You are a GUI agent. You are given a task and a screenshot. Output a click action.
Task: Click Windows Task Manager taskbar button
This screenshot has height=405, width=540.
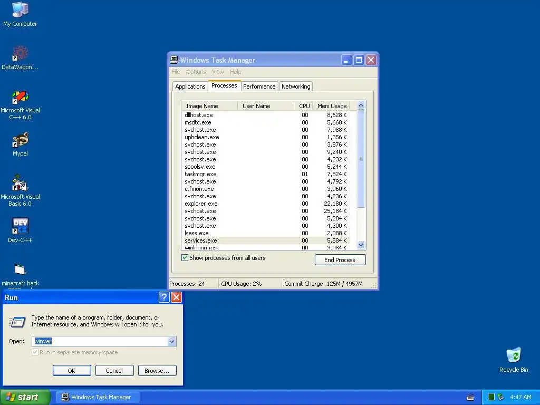click(98, 398)
